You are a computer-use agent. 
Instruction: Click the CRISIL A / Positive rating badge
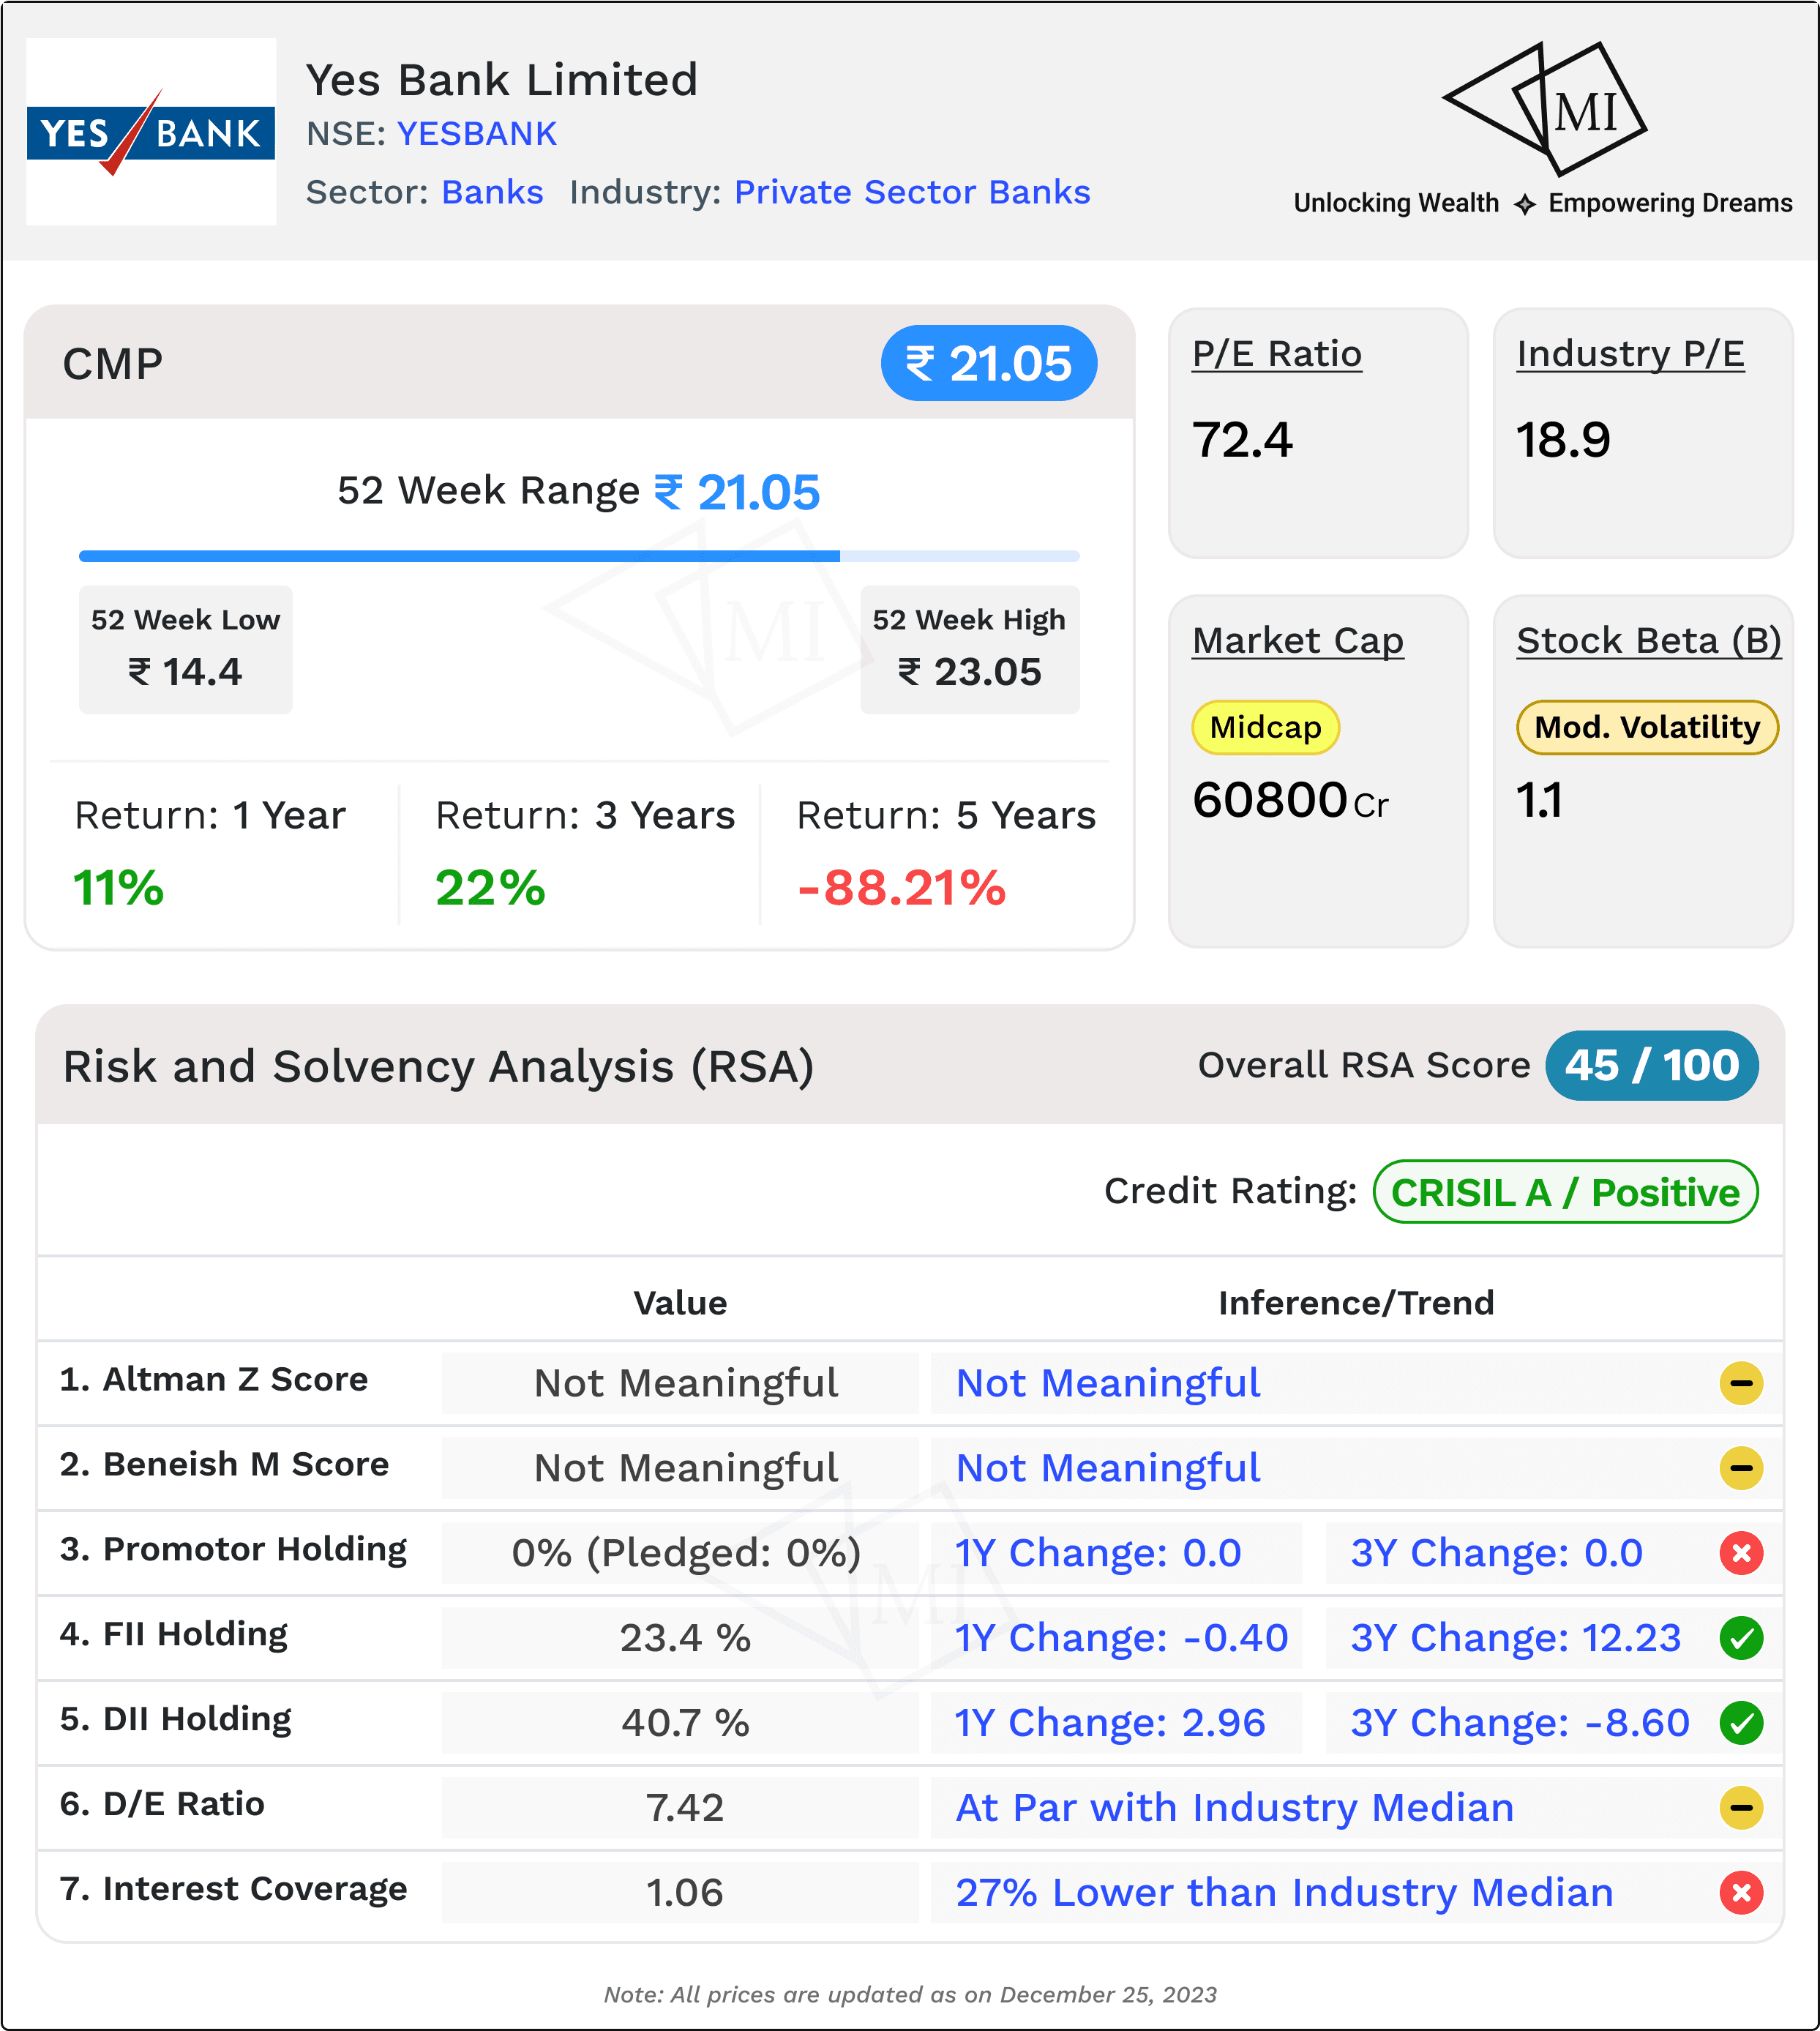pyautogui.click(x=1565, y=1192)
